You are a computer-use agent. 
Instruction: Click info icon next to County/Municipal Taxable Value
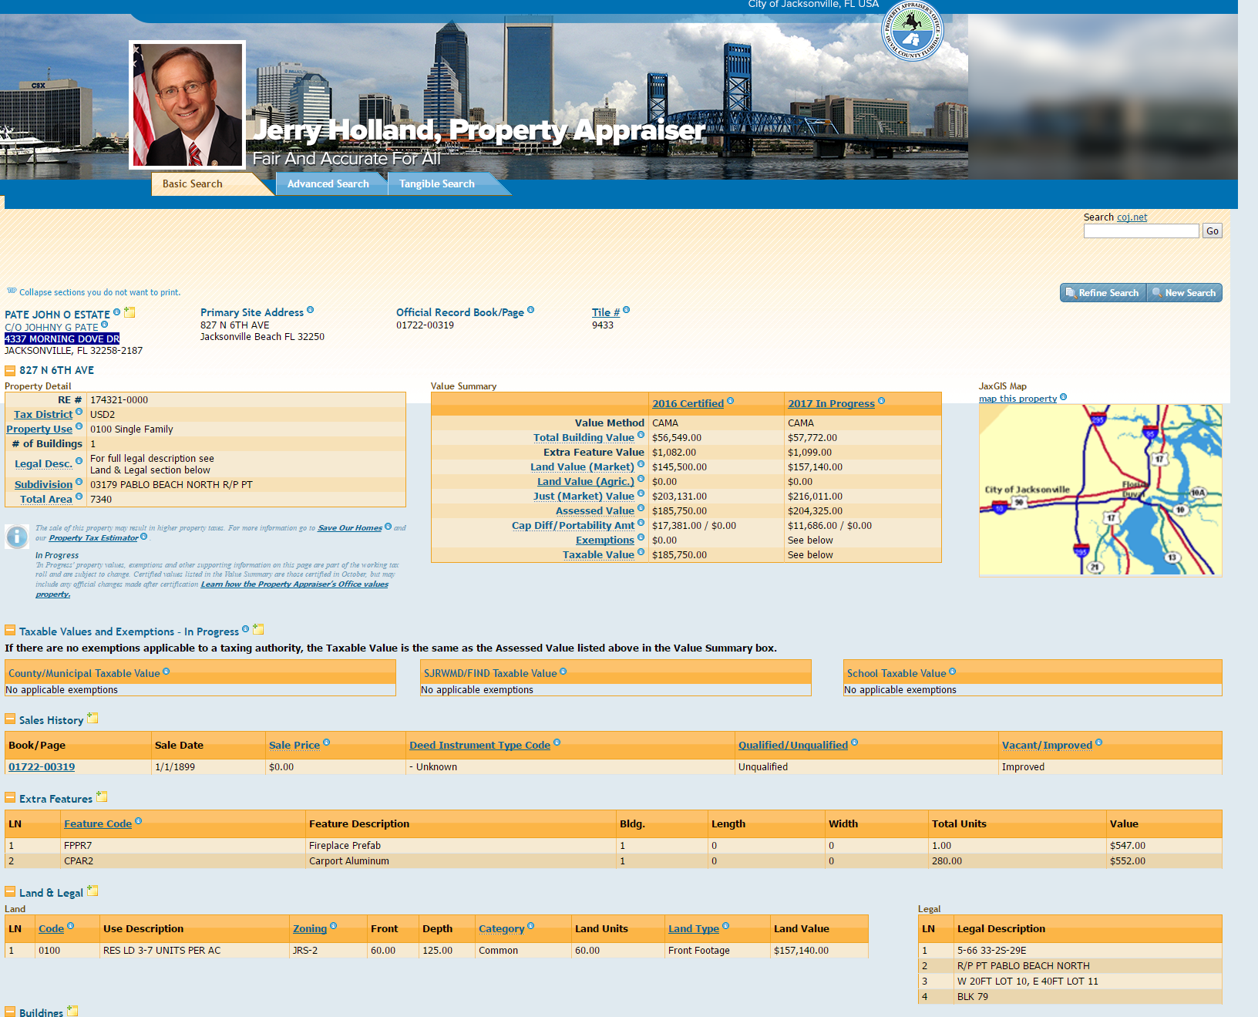point(166,672)
